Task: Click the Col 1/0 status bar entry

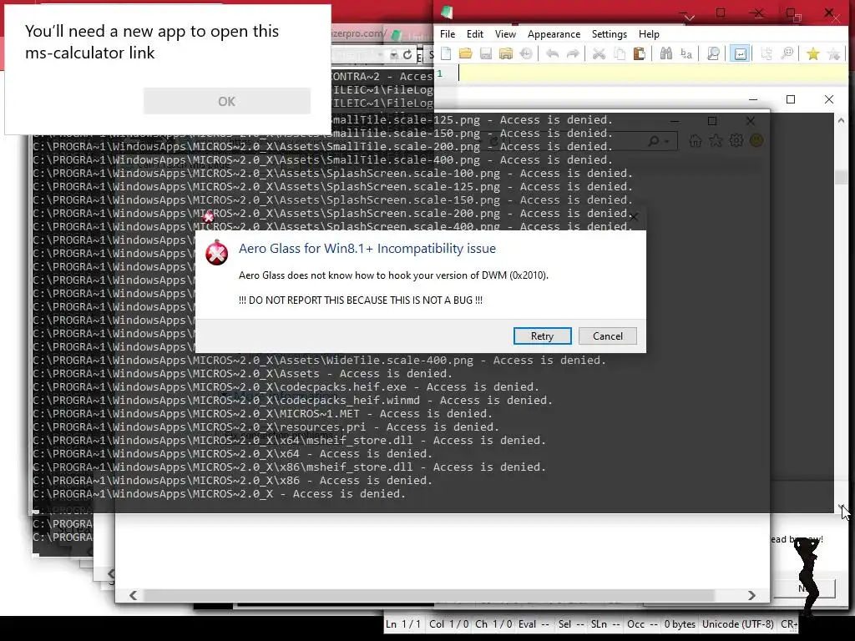Action: tap(448, 624)
